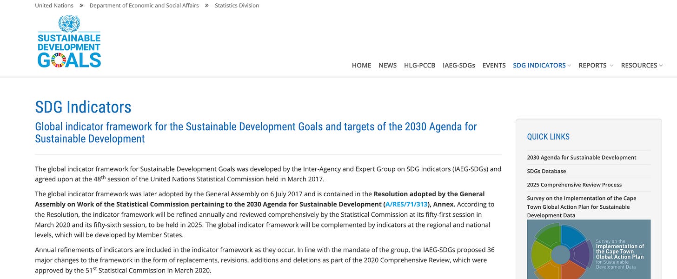677x279 pixels.
Task: Click the Global indicator framework subtitle
Action: point(256,133)
